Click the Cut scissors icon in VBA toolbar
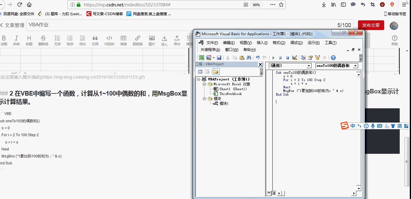 point(228,58)
